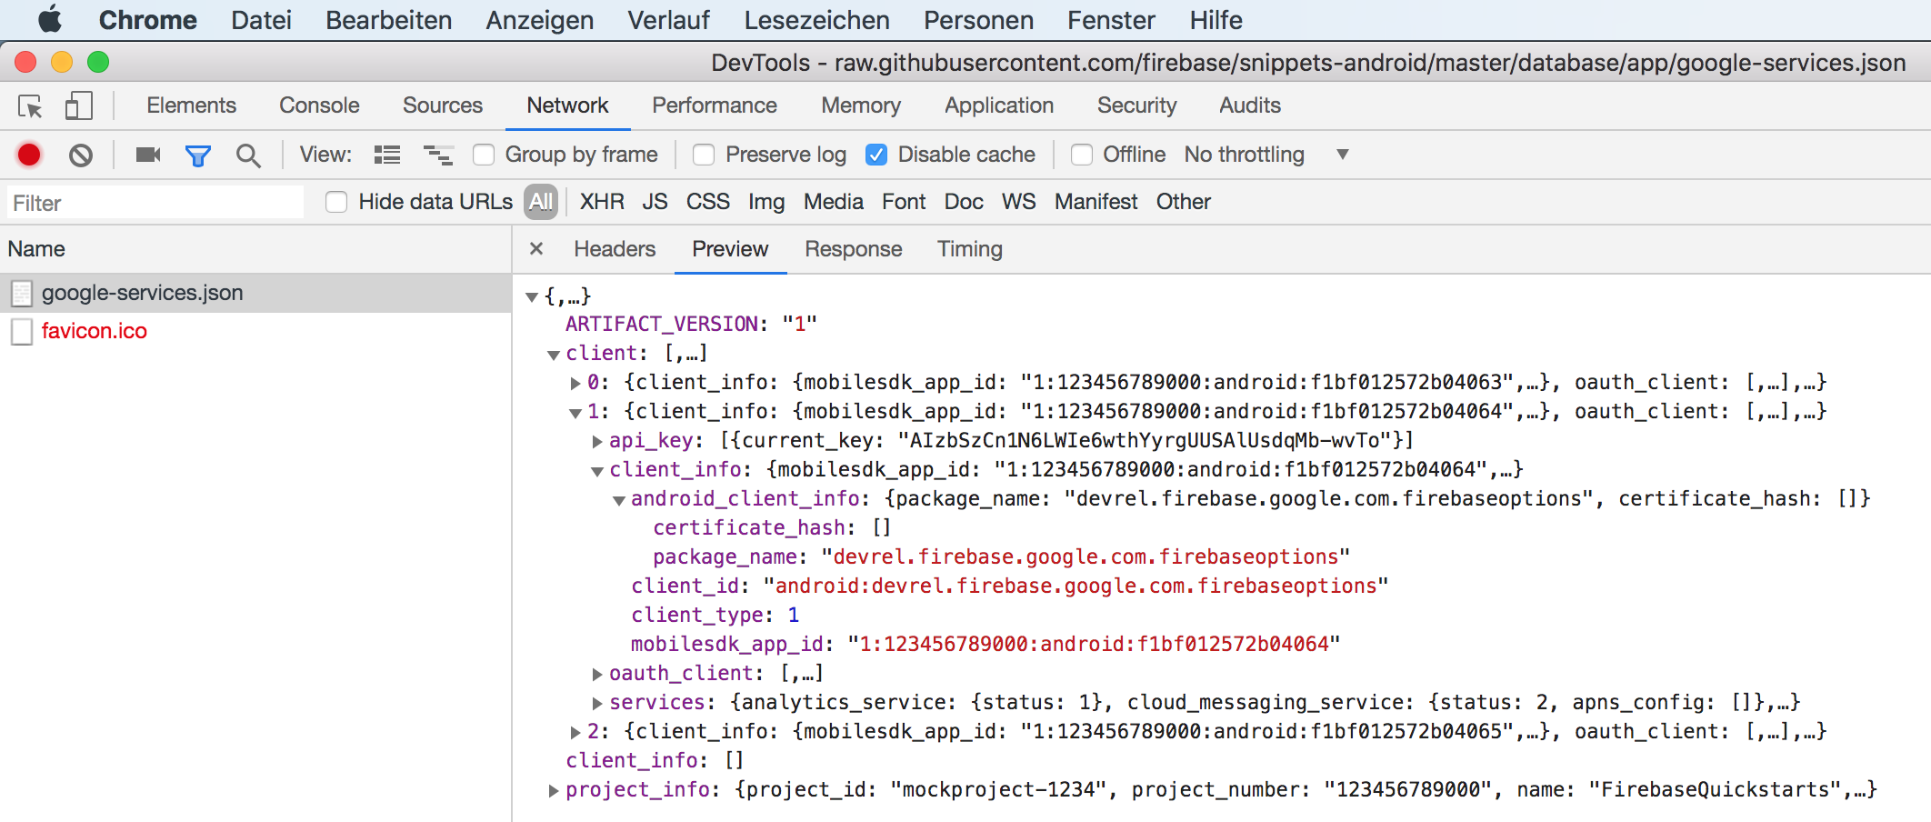The image size is (1931, 822).
Task: Enable Preserve log checkbox
Action: (704, 155)
